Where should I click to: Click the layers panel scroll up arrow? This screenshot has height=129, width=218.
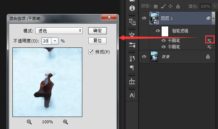click(x=214, y=18)
